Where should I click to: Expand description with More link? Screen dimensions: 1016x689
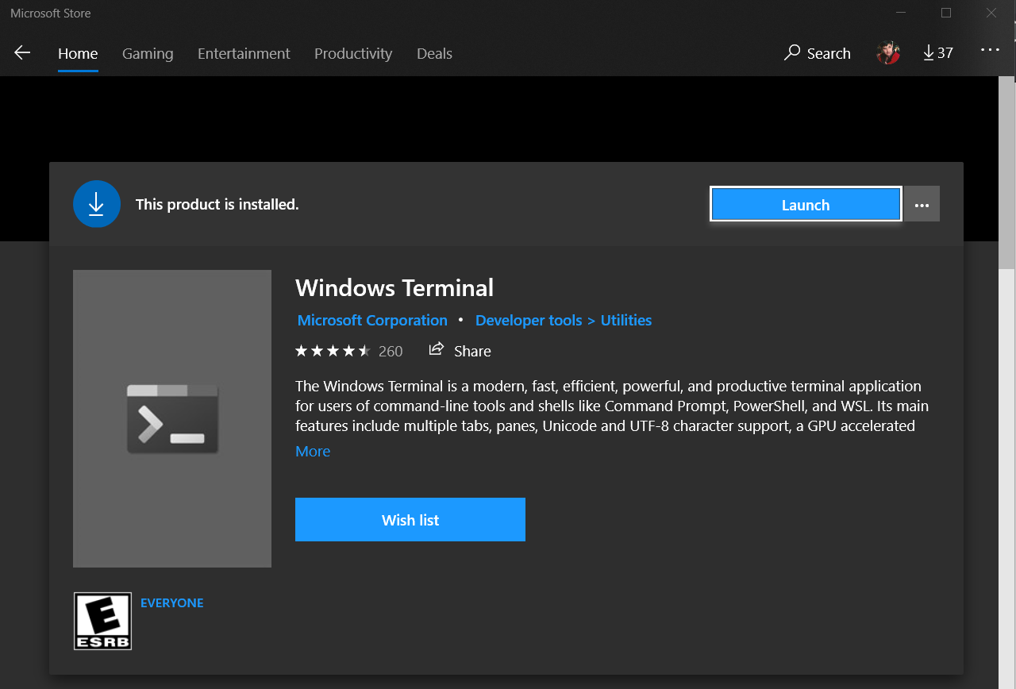(313, 451)
